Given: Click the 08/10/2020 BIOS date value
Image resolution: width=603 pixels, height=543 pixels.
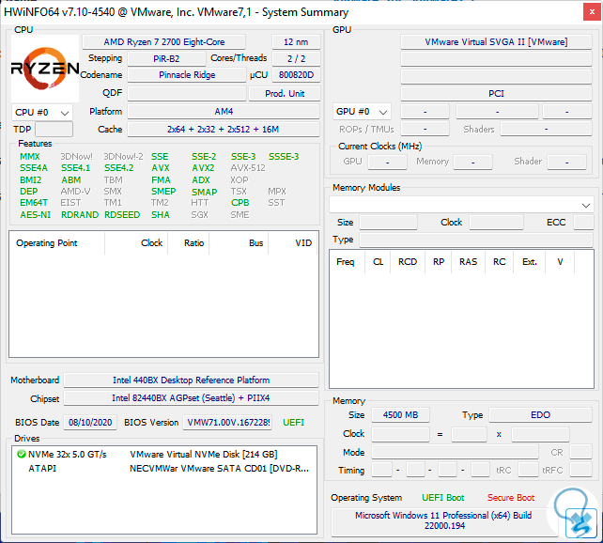Looking at the screenshot, I should click(x=90, y=423).
